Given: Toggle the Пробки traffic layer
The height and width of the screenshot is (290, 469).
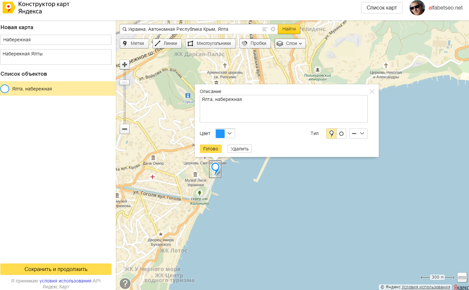Looking at the screenshot, I should point(255,43).
